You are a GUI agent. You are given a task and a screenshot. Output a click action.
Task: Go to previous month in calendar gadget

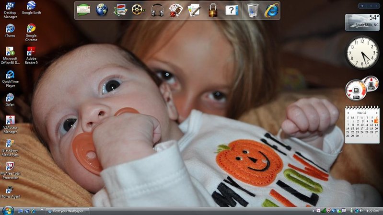pos(348,113)
